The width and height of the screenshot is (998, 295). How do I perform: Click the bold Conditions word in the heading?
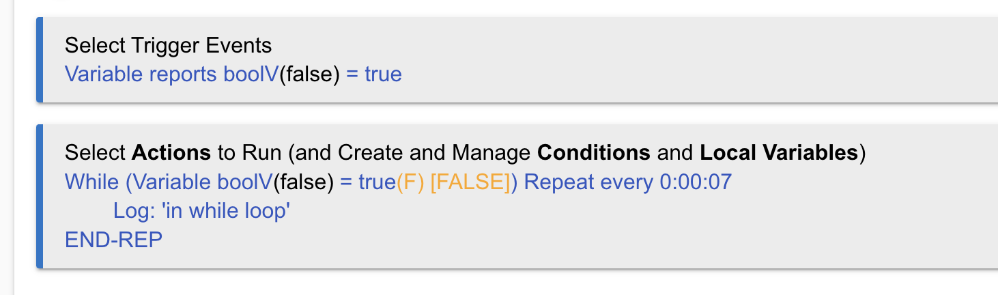point(593,152)
